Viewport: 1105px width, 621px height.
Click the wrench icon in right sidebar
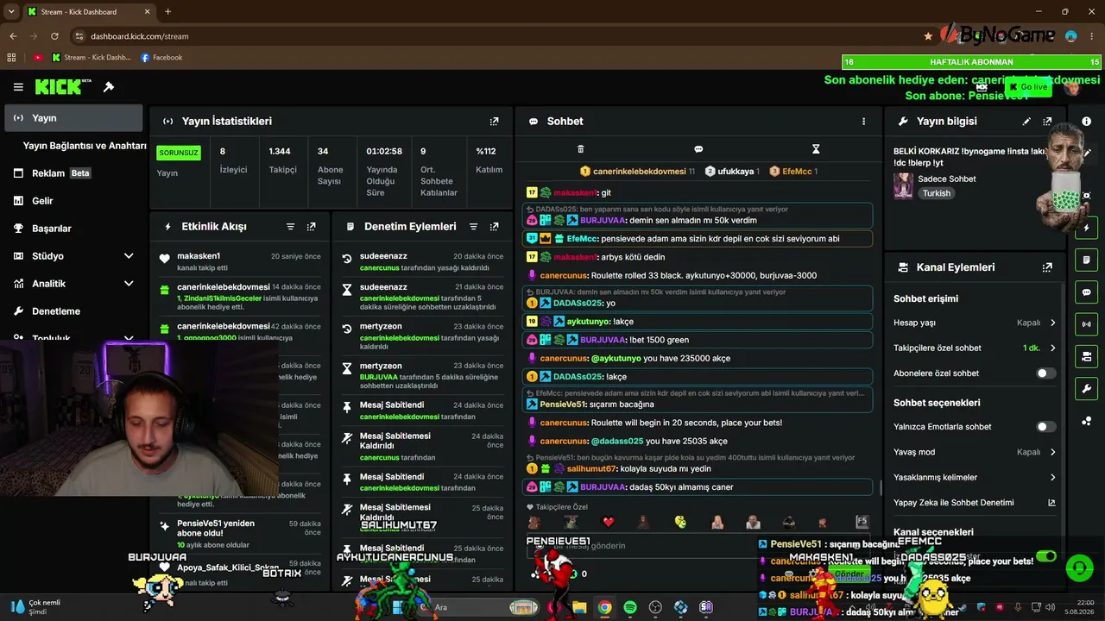[1086, 388]
